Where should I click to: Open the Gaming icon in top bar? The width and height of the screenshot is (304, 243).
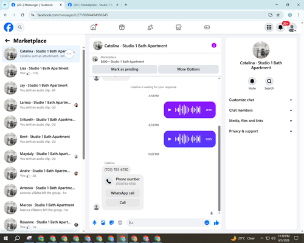207,27
